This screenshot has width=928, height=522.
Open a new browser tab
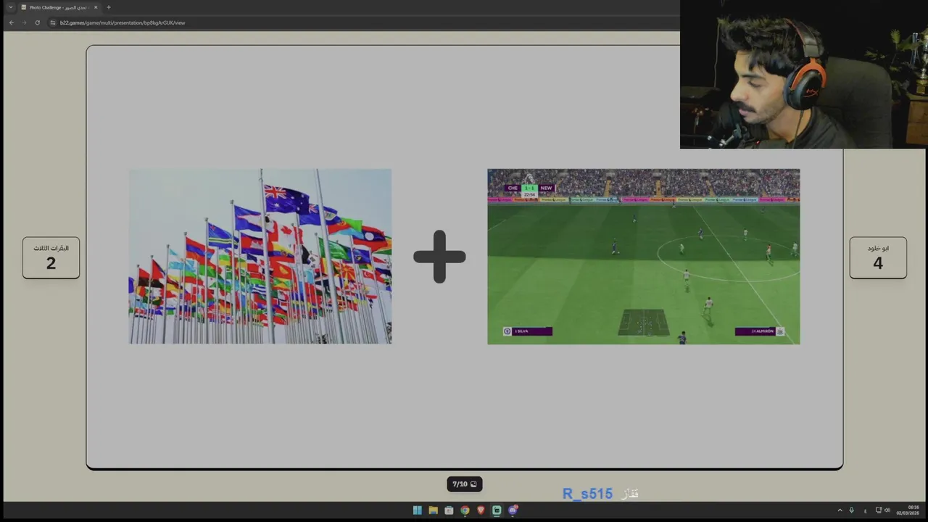tap(109, 7)
